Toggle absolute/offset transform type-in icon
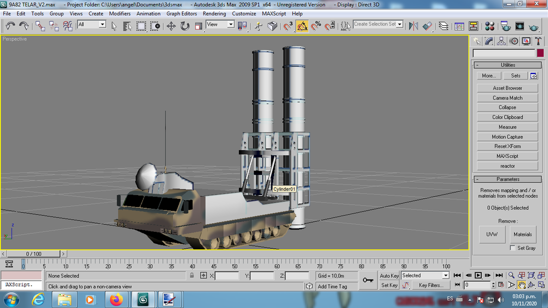The height and width of the screenshot is (308, 548). tap(203, 276)
